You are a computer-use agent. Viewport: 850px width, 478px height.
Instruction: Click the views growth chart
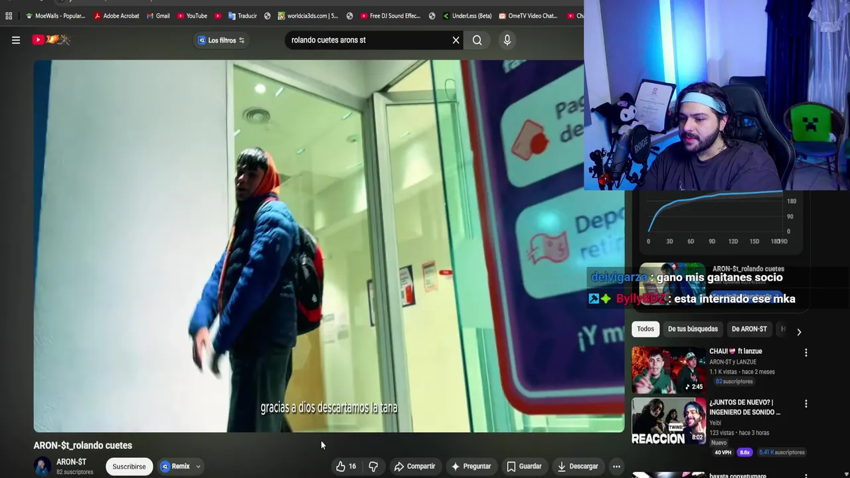coord(715,211)
